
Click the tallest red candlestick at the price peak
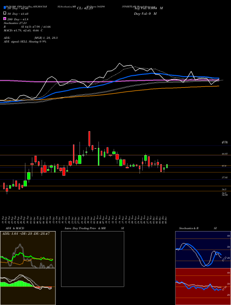[x=89, y=139]
